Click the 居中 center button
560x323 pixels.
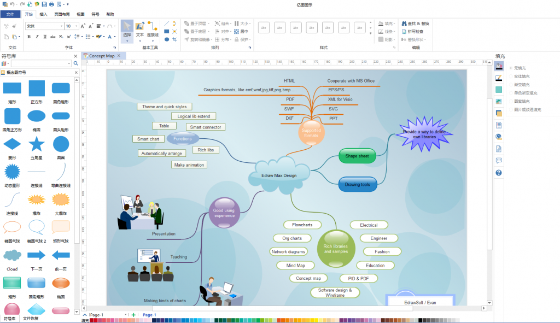tap(241, 31)
